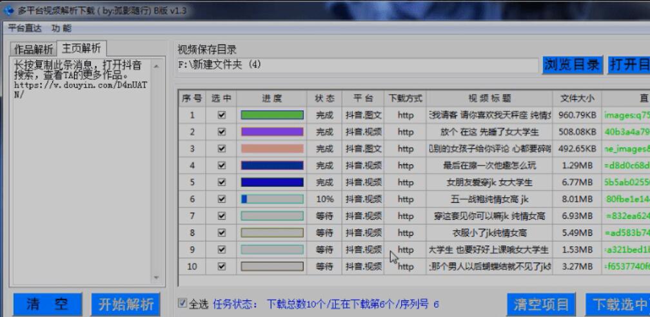650x317 pixels.
Task: Select the title 女朋友爱穿jk 女大学生
Action: [x=489, y=182]
